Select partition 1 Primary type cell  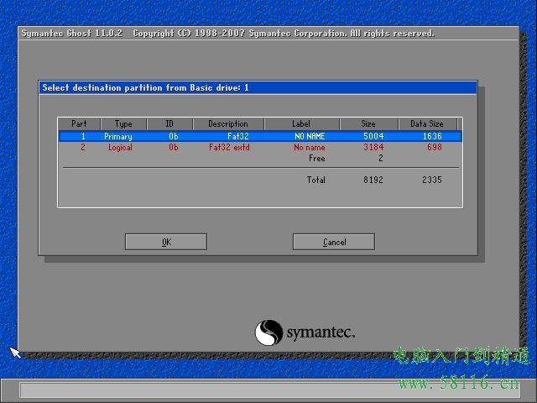[117, 136]
